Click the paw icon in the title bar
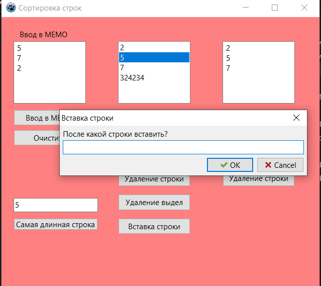The image size is (321, 286). [x=11, y=8]
